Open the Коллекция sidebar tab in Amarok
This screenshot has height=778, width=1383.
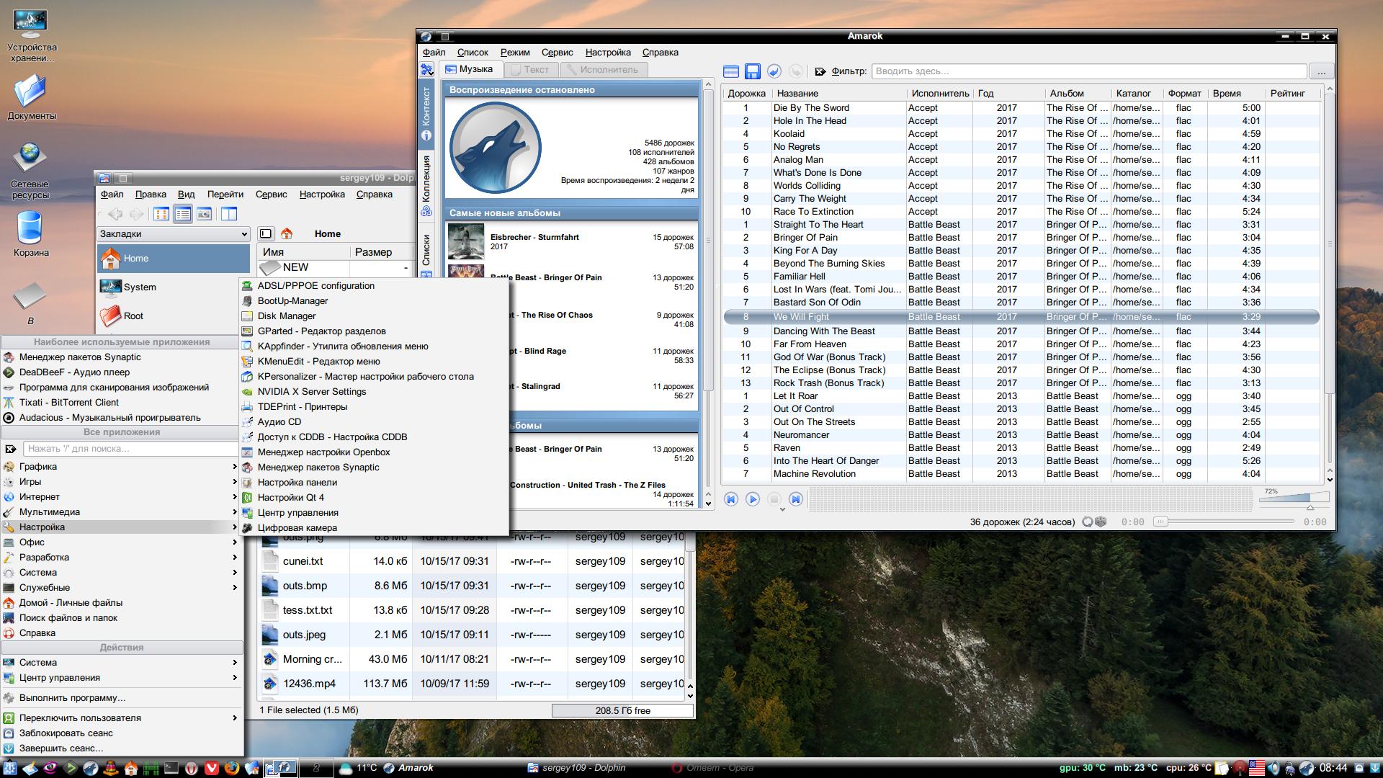pos(426,185)
